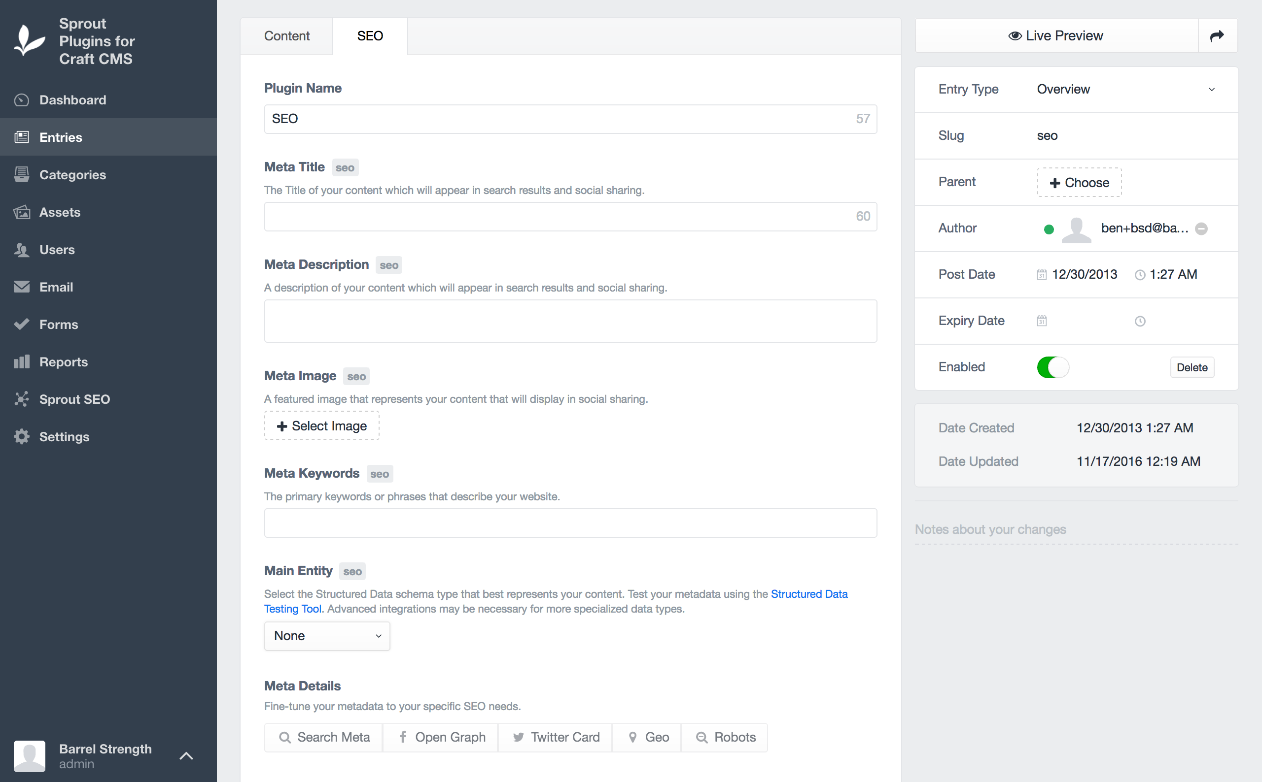Open the Structured Data Testing Tool link
This screenshot has height=782, width=1262.
(x=808, y=594)
